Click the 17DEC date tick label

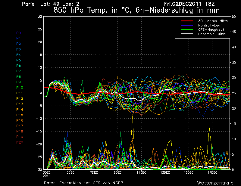tap(212, 172)
